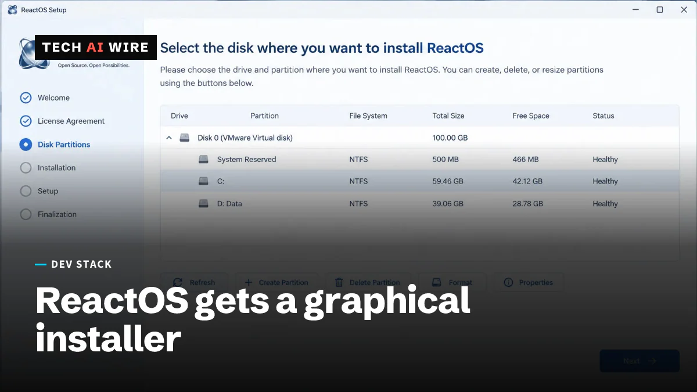Click the 466 MB free space cell
Screen dimensions: 697x392
[526, 159]
